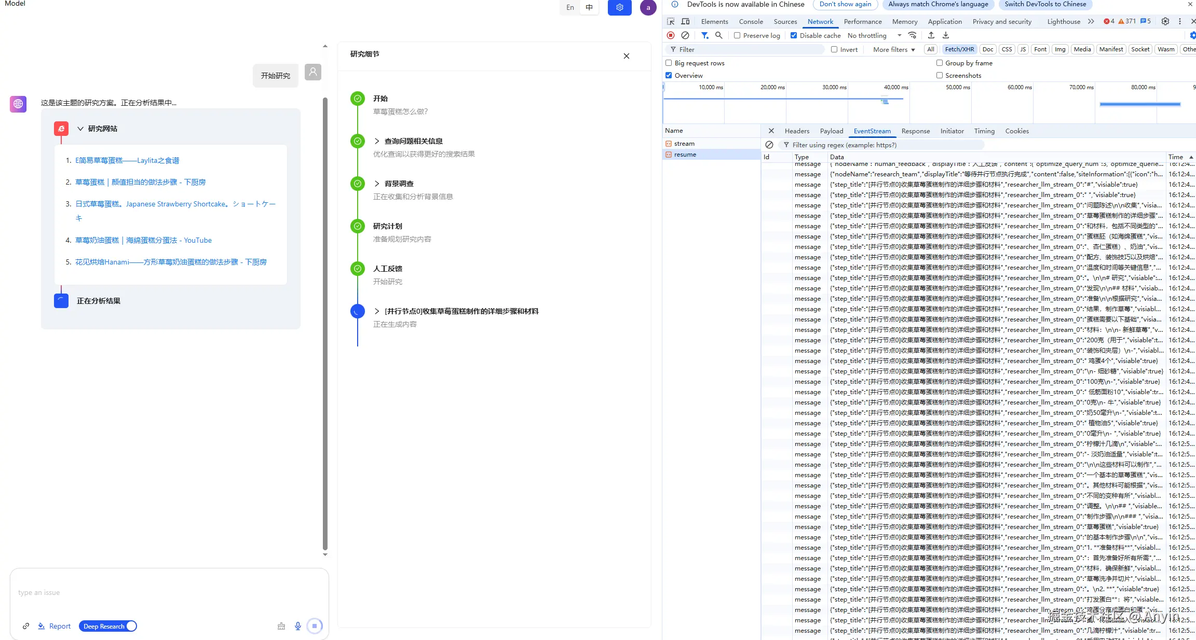Open the Response tab
This screenshot has height=640, width=1196.
point(915,131)
